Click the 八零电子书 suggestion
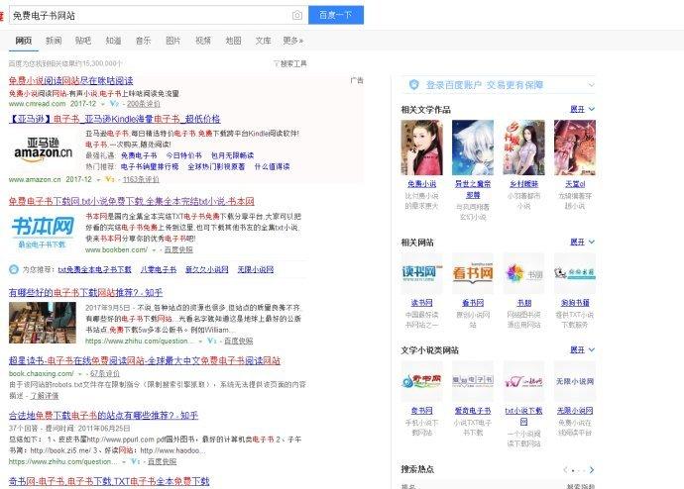This screenshot has height=489, width=684. click(x=159, y=269)
